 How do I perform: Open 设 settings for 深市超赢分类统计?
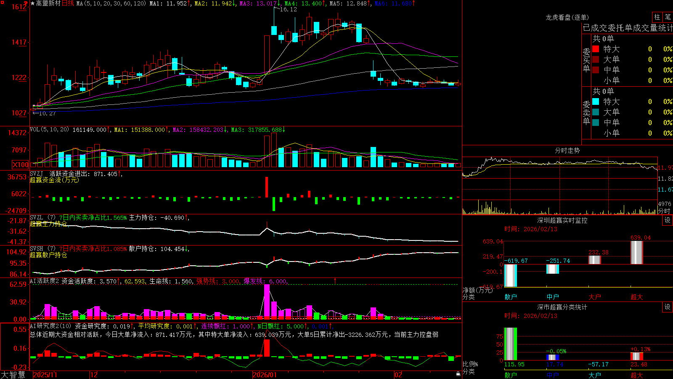[x=668, y=307]
